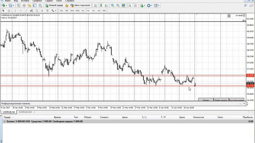Screen dimensions: 255x143
Task: Open the Вид menu
Action: coord(16,1)
